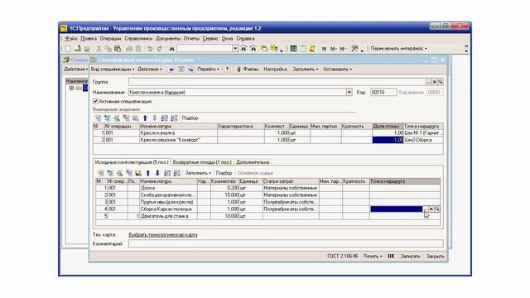Select the Прутья ивы (для кресла) row

267,202
